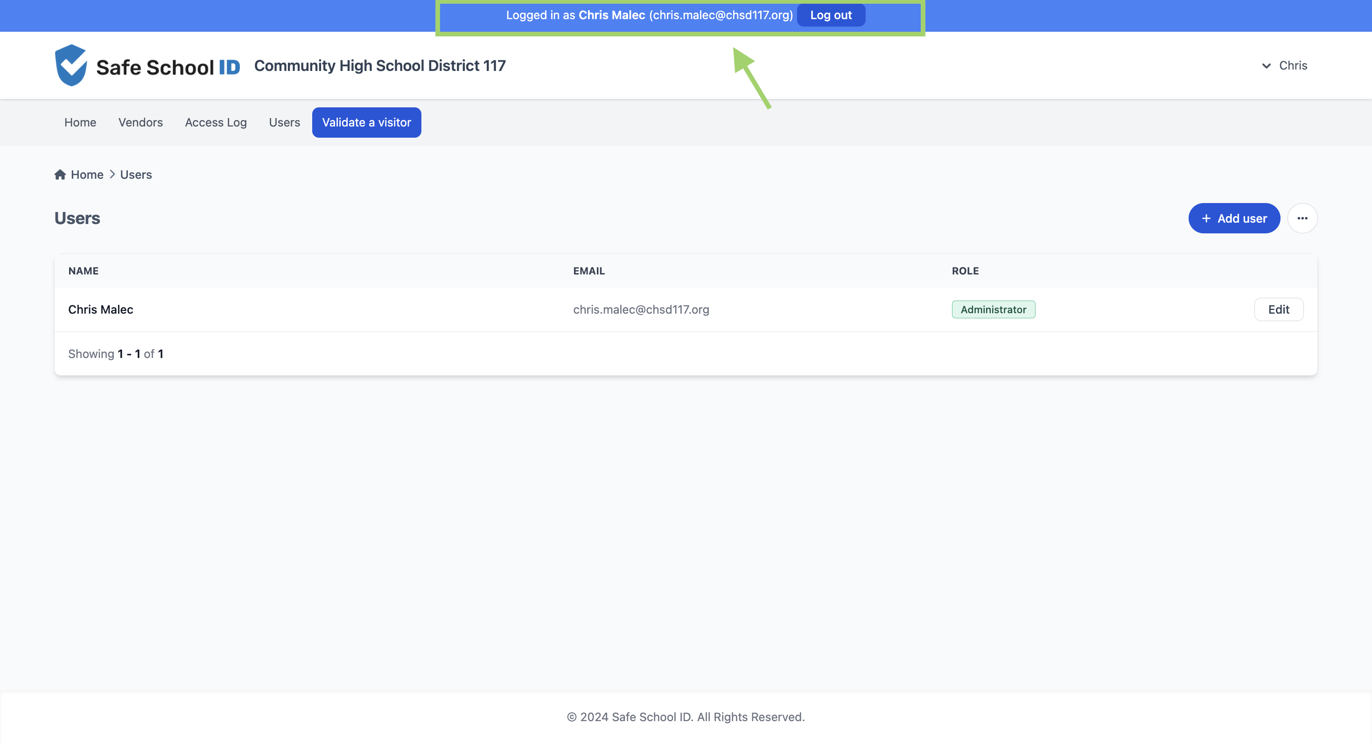Click the plus icon on Add user
This screenshot has width=1372, height=744.
[x=1206, y=218]
